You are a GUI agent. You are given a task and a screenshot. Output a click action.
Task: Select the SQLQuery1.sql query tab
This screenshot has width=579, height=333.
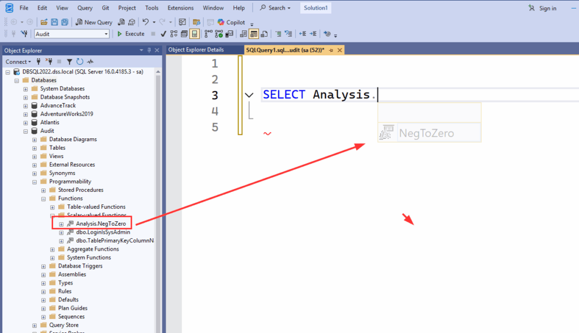[285, 50]
